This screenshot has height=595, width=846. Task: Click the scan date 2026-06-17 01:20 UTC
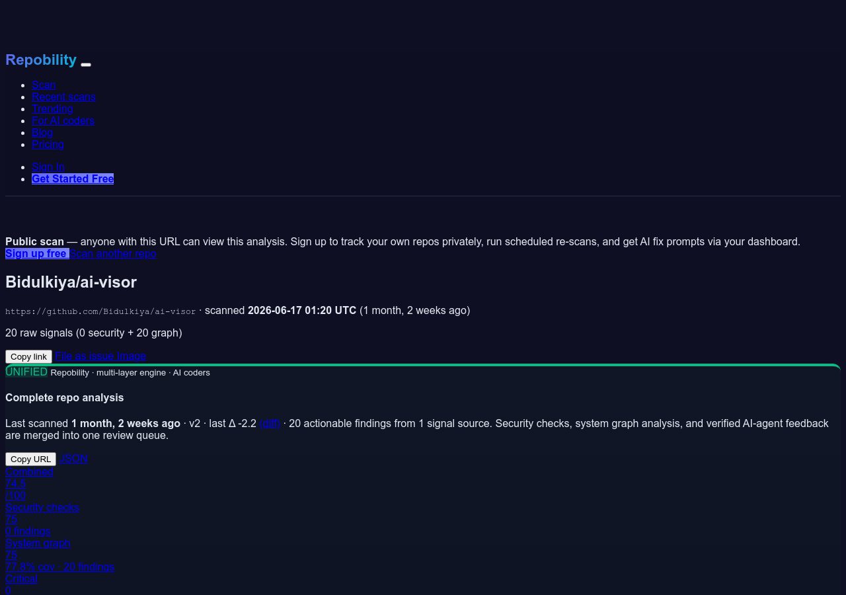[x=302, y=310]
